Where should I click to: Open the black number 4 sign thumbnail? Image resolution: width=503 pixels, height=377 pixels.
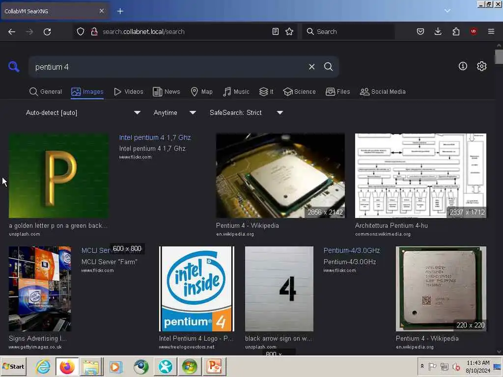[279, 289]
